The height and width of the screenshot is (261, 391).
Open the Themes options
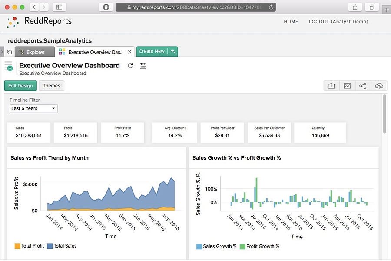click(x=51, y=86)
